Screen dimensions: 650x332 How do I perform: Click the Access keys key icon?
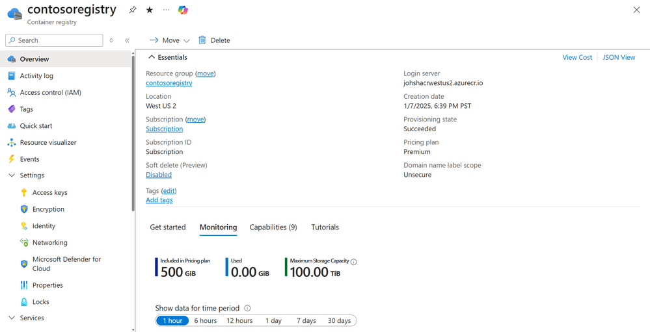click(x=24, y=192)
